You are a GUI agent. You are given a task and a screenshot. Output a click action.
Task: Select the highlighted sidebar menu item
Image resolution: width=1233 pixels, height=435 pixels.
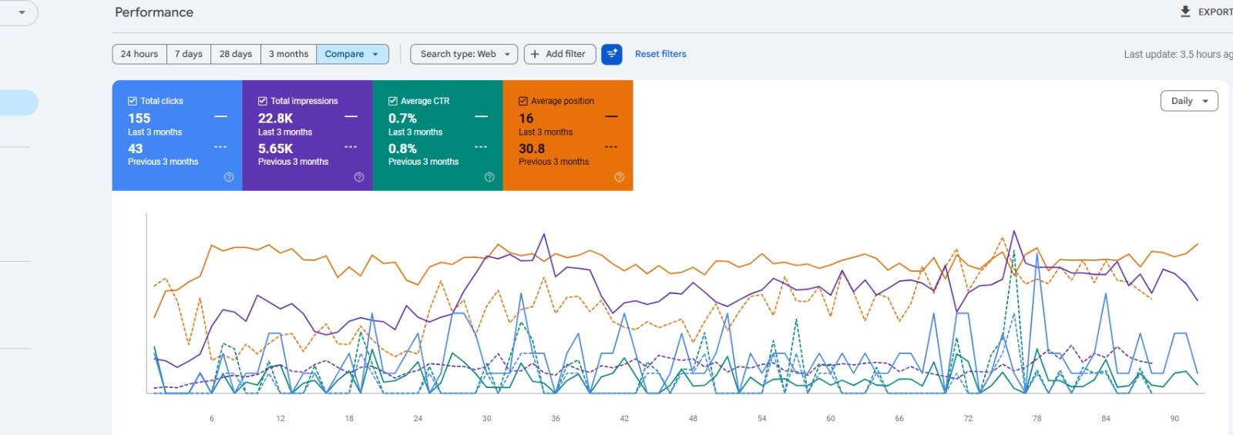click(18, 102)
